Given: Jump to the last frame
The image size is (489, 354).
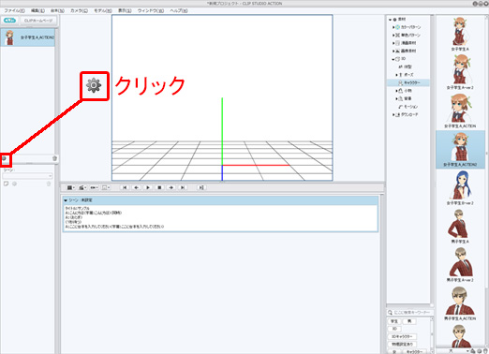Looking at the screenshot, I should [x=183, y=187].
